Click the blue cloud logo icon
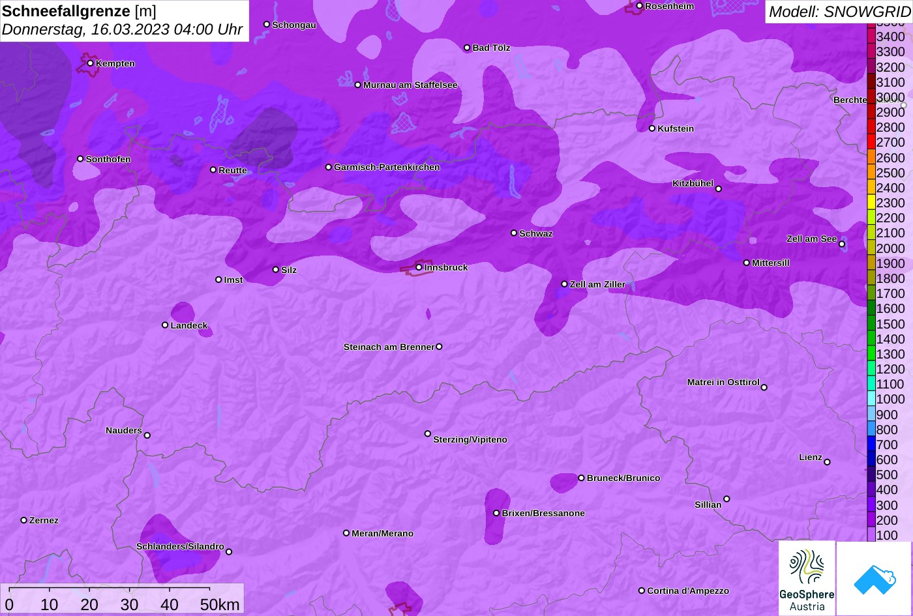The image size is (913, 616). point(875,578)
